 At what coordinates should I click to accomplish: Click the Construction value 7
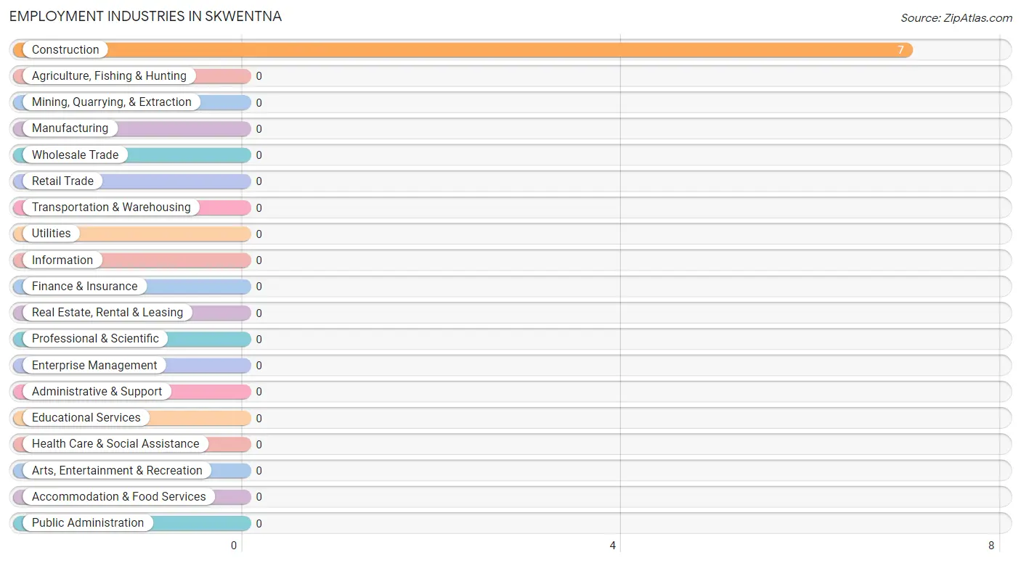[900, 50]
